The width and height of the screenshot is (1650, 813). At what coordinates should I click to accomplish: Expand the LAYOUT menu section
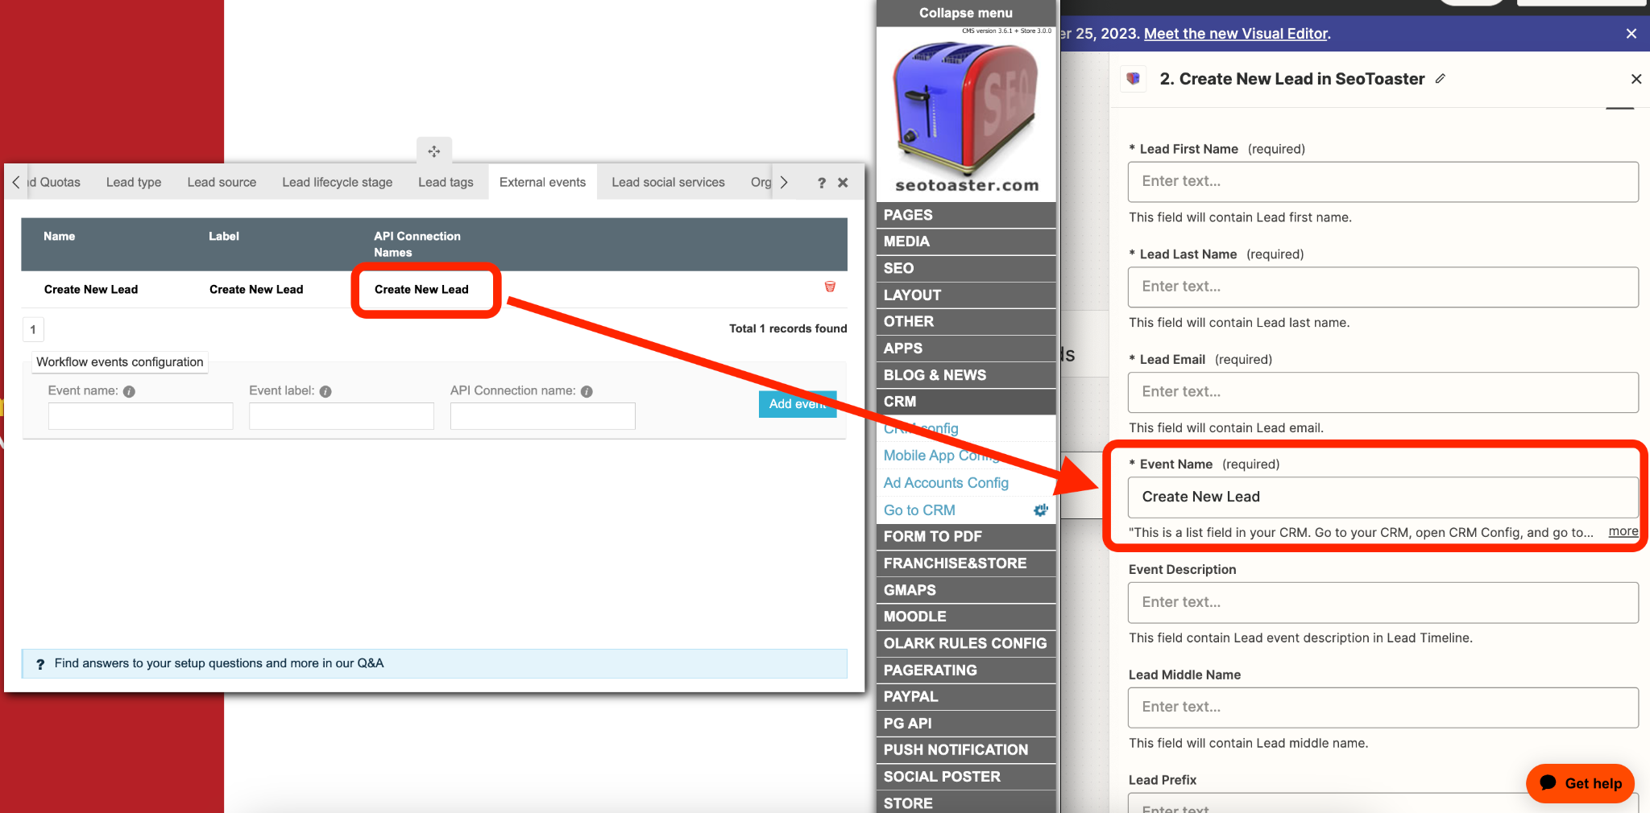966,295
